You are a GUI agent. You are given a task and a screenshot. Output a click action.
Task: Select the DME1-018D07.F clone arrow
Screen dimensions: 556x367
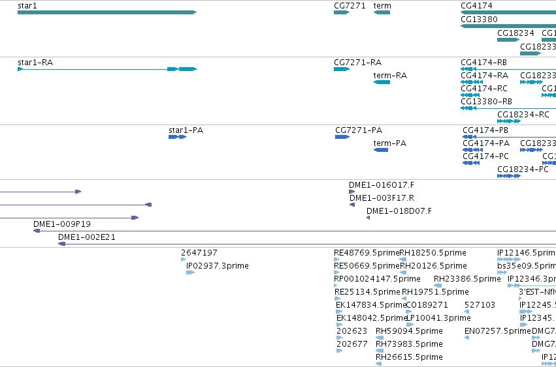point(368,218)
